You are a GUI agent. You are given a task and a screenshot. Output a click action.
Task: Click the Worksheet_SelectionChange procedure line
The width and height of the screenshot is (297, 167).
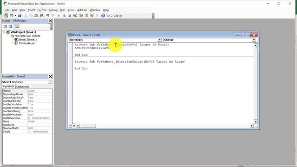click(130, 62)
